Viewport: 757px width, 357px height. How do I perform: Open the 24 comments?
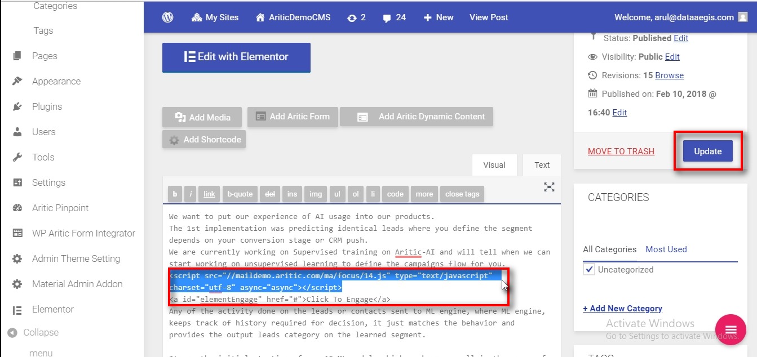(394, 17)
